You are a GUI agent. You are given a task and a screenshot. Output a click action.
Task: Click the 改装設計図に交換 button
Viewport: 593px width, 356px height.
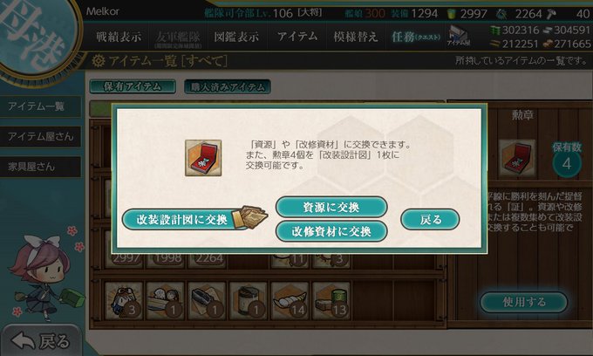pos(188,219)
